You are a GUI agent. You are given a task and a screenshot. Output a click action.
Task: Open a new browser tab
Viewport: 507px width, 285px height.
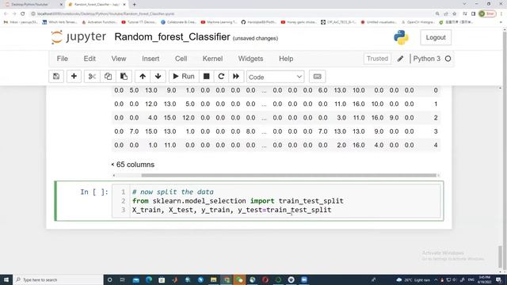click(134, 5)
